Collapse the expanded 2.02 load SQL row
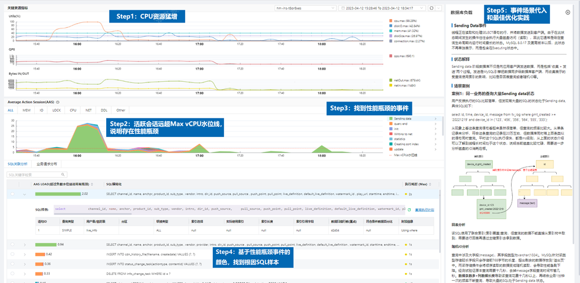 [25, 194]
